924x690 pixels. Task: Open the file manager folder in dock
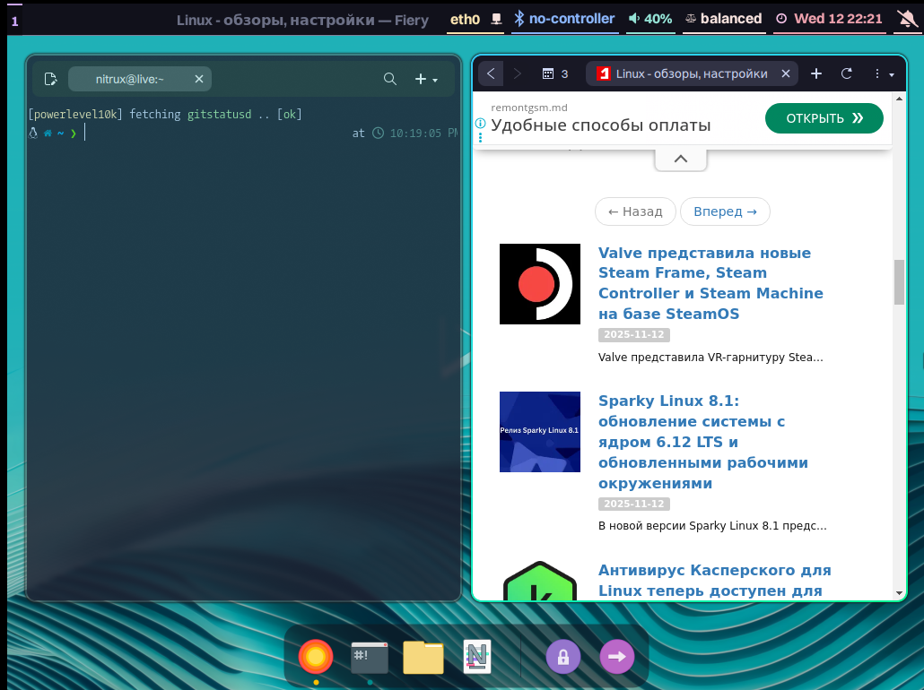423,657
